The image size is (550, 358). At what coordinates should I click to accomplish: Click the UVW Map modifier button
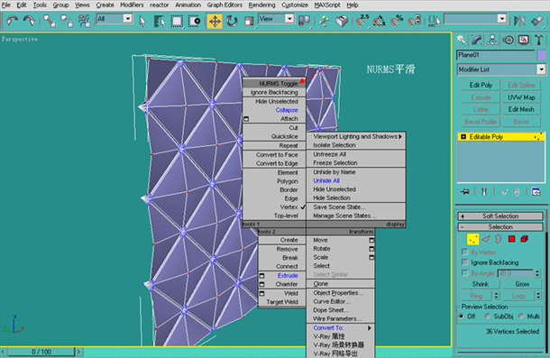(x=521, y=97)
